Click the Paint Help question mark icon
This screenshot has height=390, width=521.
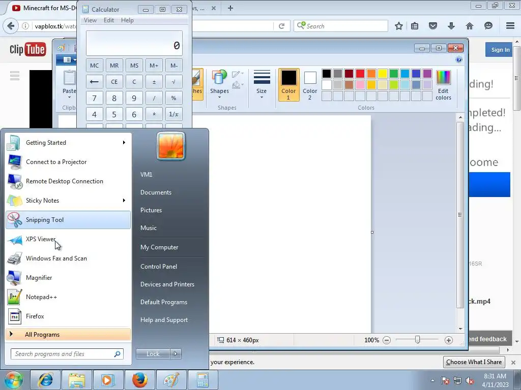pos(459,60)
